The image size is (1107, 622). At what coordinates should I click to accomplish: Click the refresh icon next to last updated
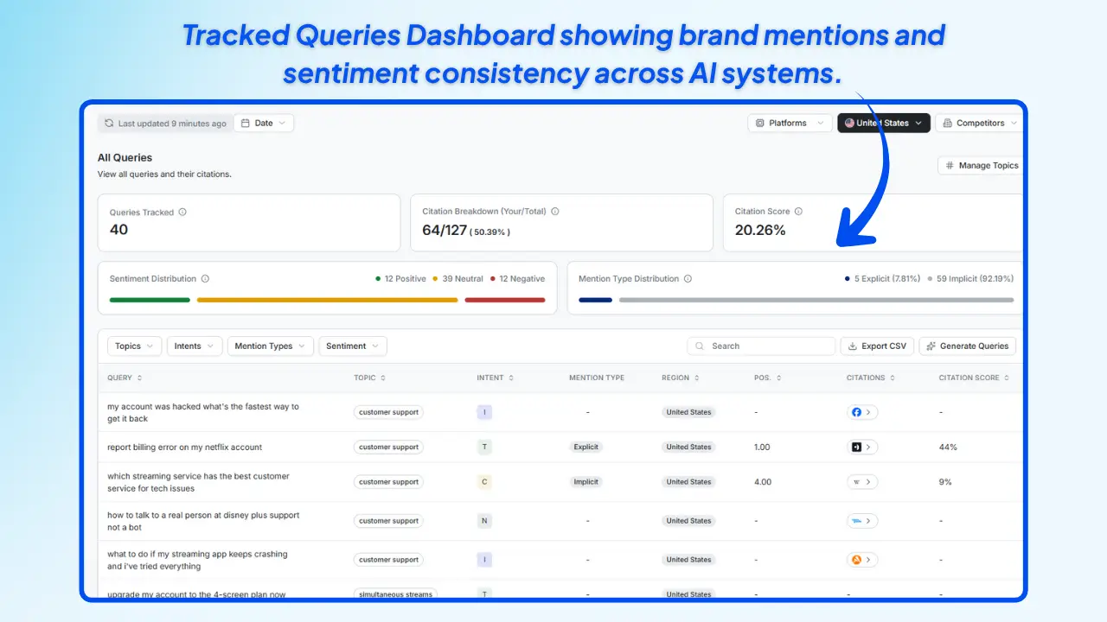pyautogui.click(x=110, y=123)
